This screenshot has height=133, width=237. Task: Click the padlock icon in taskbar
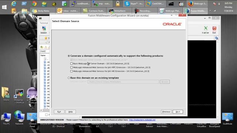(x=118, y=4)
